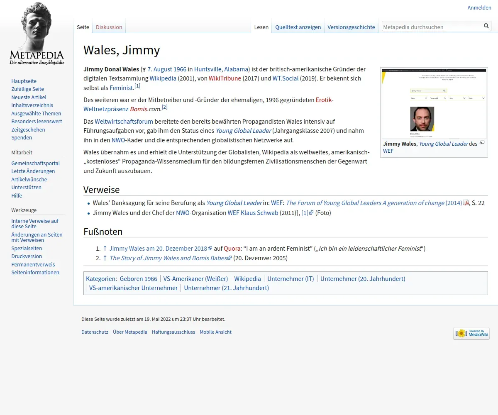Focus the Metapedia durchsuchen search field

click(432, 27)
